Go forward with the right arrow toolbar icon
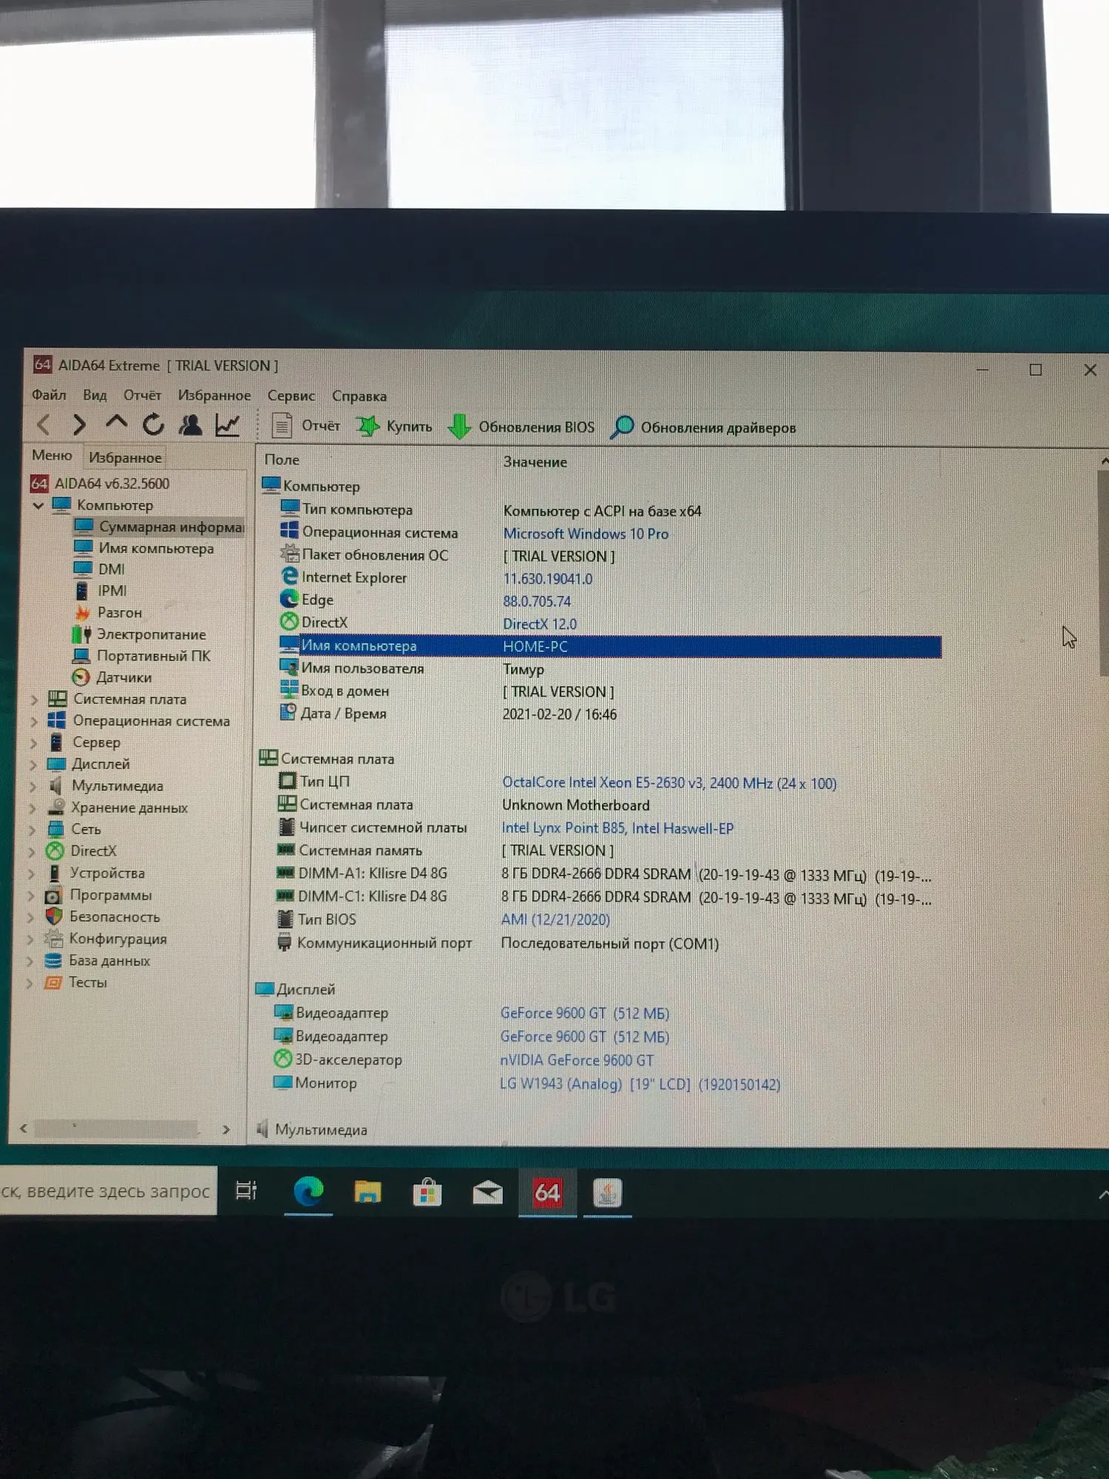 [x=79, y=424]
